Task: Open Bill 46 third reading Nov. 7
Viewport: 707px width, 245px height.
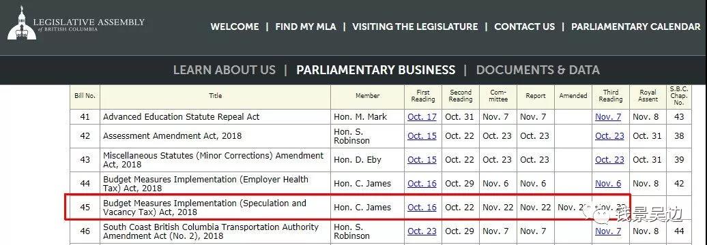Action: coord(608,231)
